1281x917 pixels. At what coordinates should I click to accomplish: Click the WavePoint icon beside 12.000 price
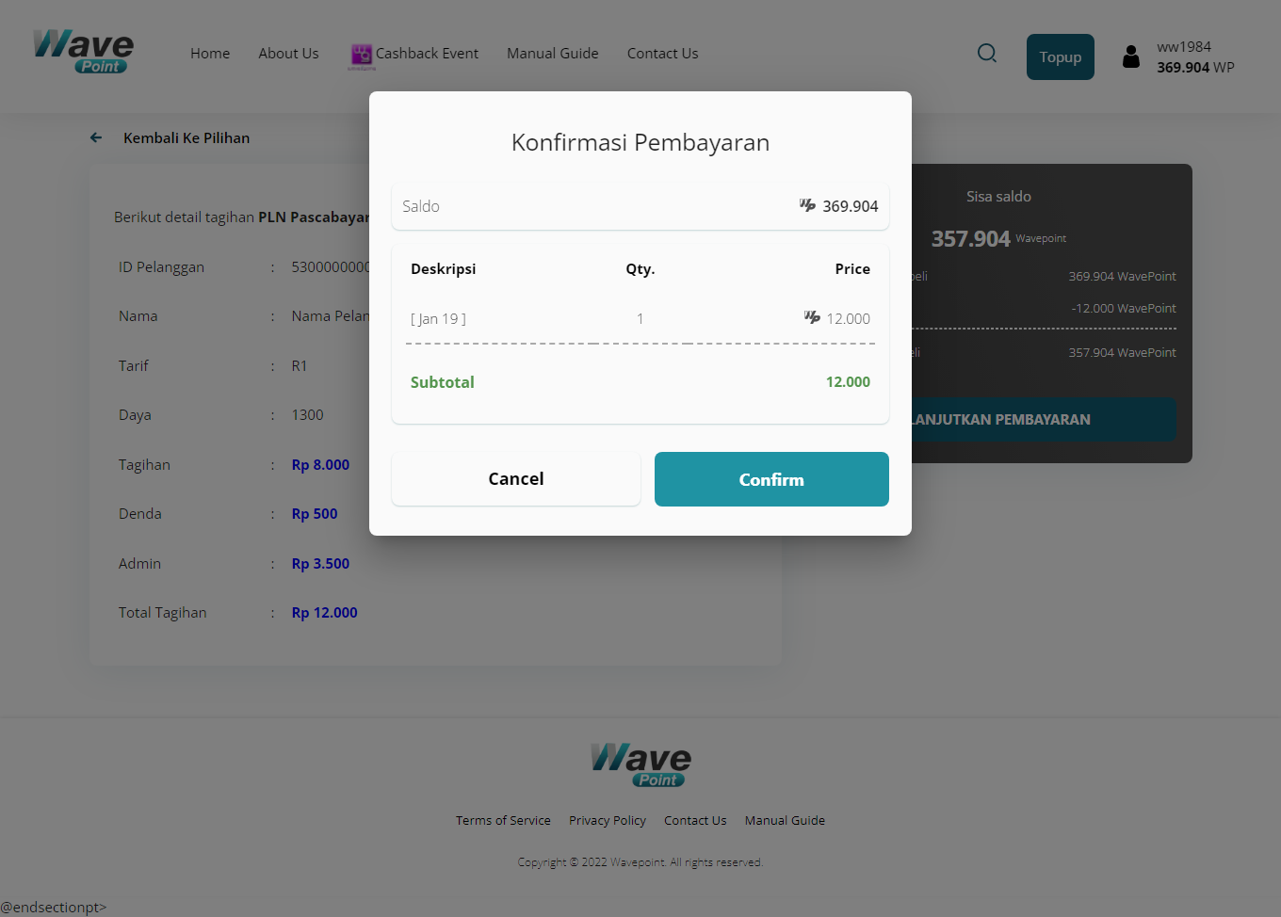[812, 317]
